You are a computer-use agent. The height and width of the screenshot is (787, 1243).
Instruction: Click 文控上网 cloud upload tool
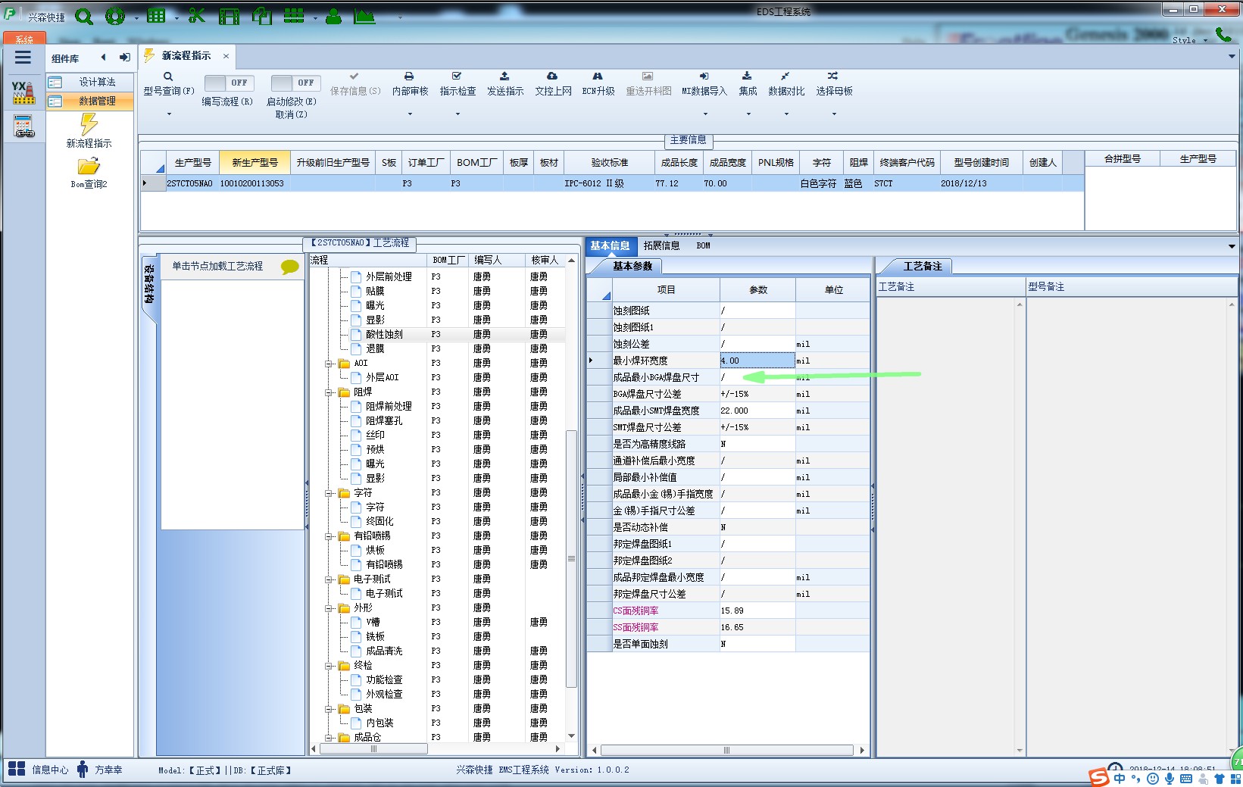coord(553,84)
